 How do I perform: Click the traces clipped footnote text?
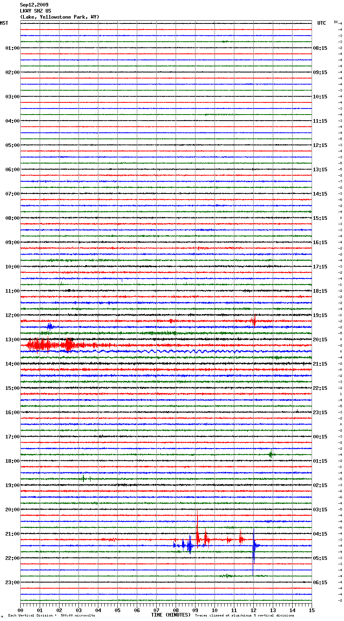(x=244, y=616)
